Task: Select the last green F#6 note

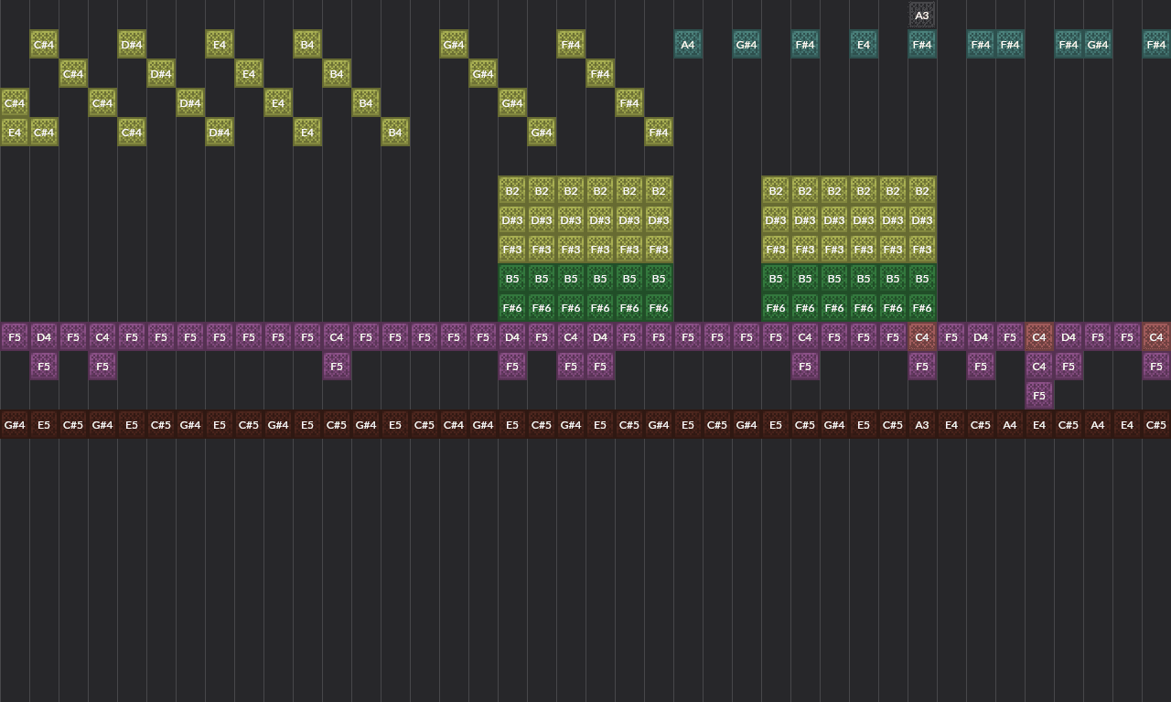Action: point(921,307)
